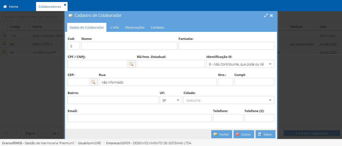This screenshot has width=342, height=146.
Task: Click the CEP lookup magnifier icon
Action: [93, 82]
